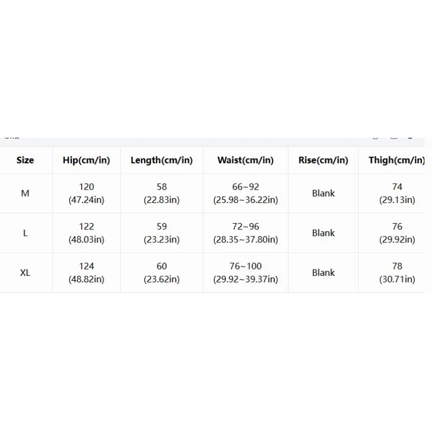The height and width of the screenshot is (432, 432).
Task: Select the M size row label
Action: [25, 193]
